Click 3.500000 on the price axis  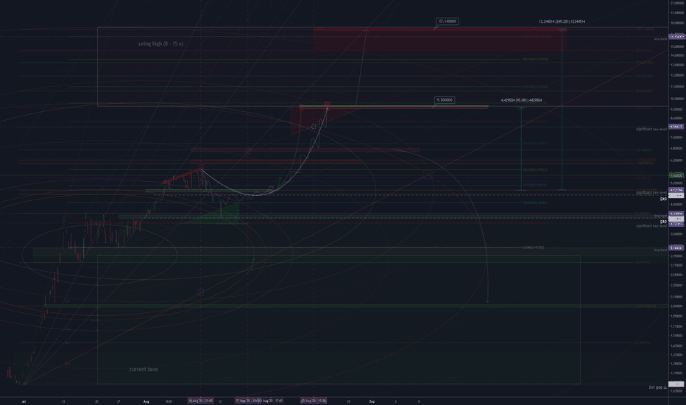tap(676, 234)
